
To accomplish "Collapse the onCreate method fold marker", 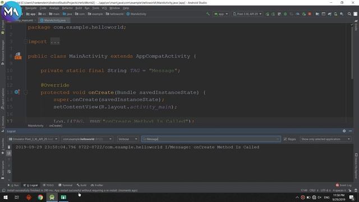I will click(26, 93).
